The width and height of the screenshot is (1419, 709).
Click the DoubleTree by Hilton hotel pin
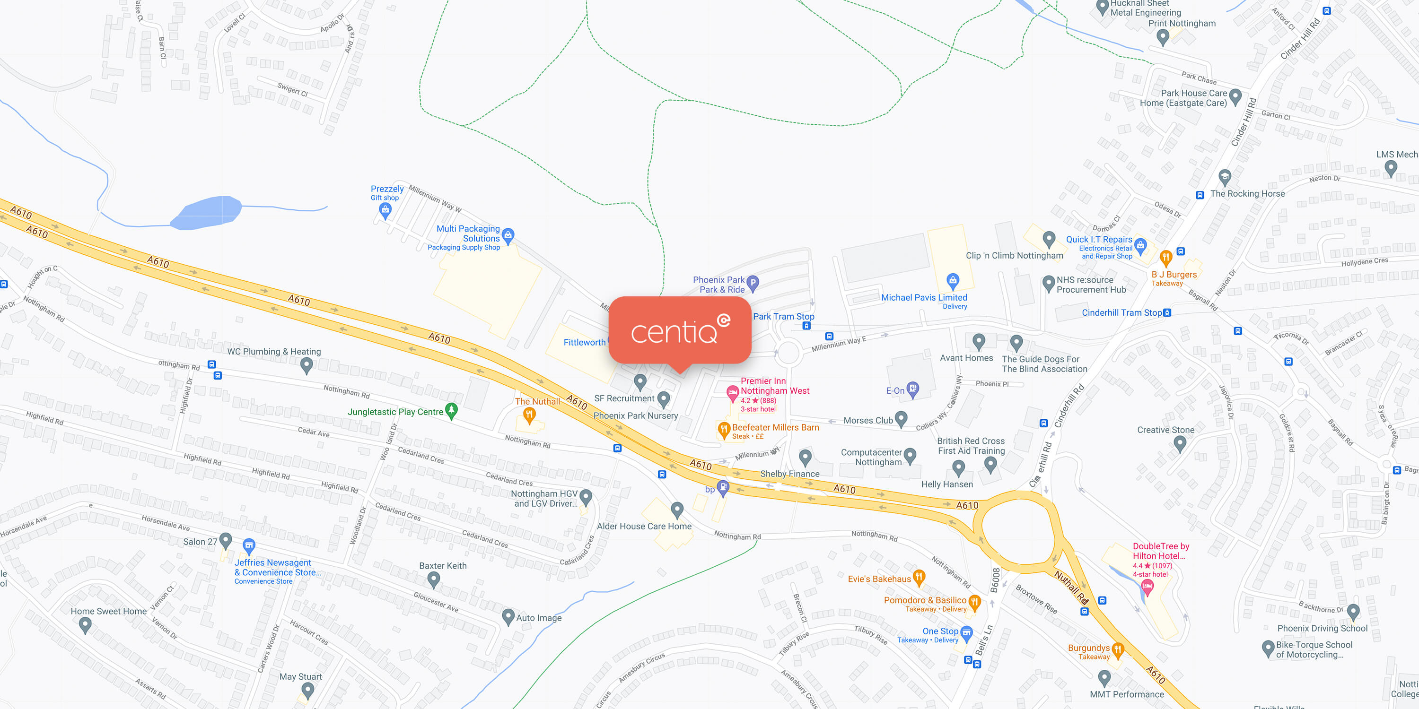(1147, 588)
